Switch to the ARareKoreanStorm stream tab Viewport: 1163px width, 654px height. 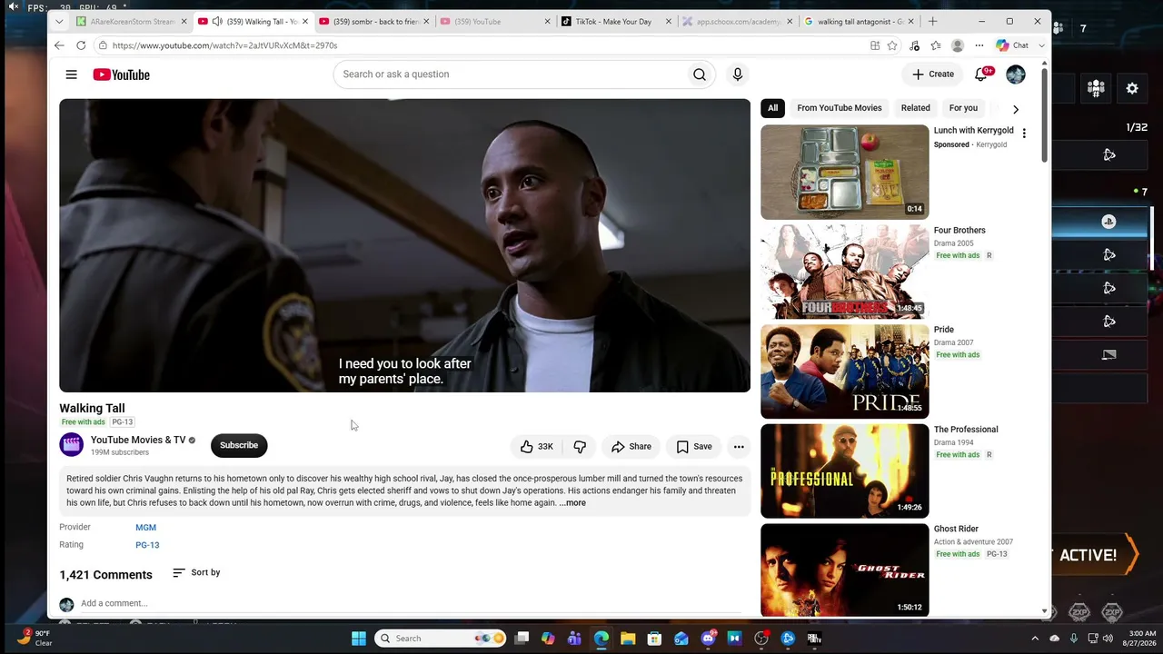pyautogui.click(x=131, y=22)
